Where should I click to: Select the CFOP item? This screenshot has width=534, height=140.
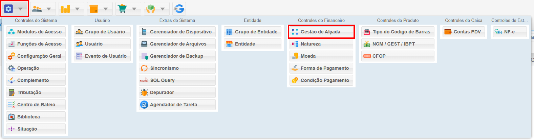point(398,56)
